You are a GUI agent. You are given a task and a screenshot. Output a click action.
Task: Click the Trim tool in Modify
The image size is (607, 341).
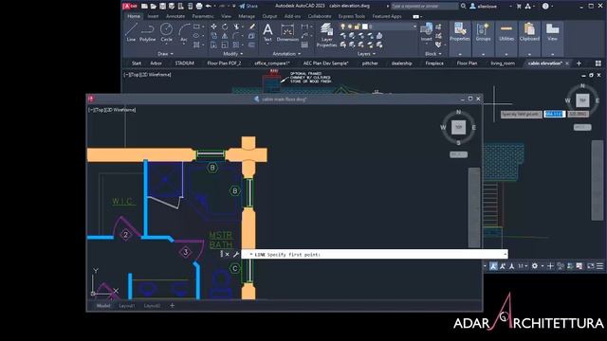click(x=236, y=27)
